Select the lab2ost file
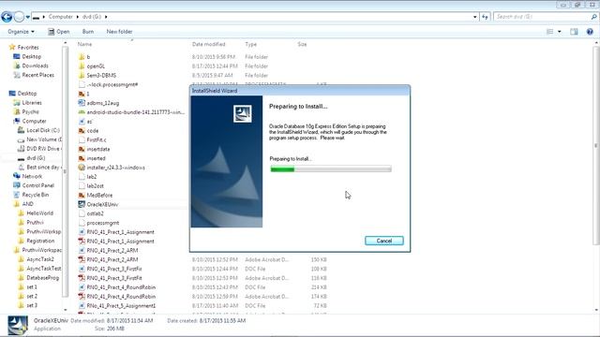The height and width of the screenshot is (337, 600). [95, 185]
